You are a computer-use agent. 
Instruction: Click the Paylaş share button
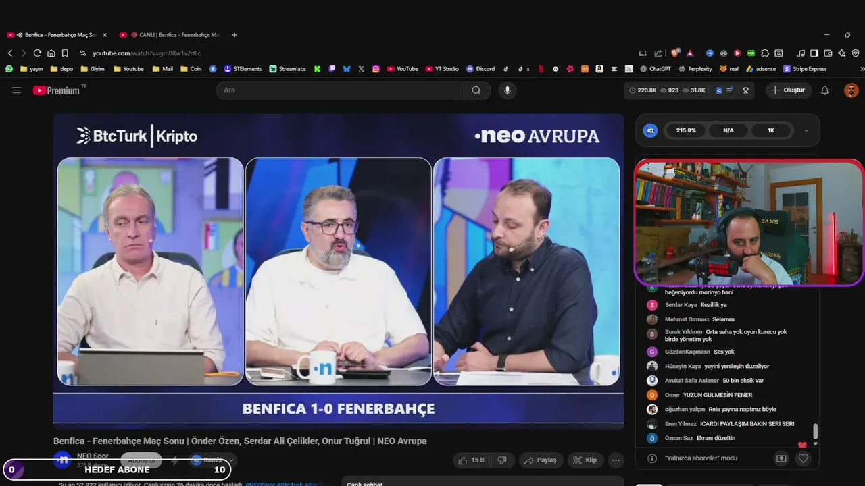541,460
